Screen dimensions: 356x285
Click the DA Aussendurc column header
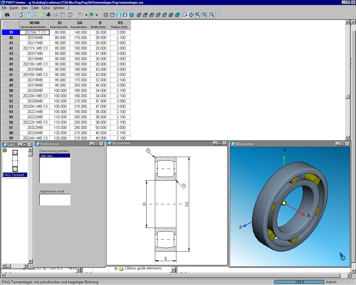tap(80, 25)
